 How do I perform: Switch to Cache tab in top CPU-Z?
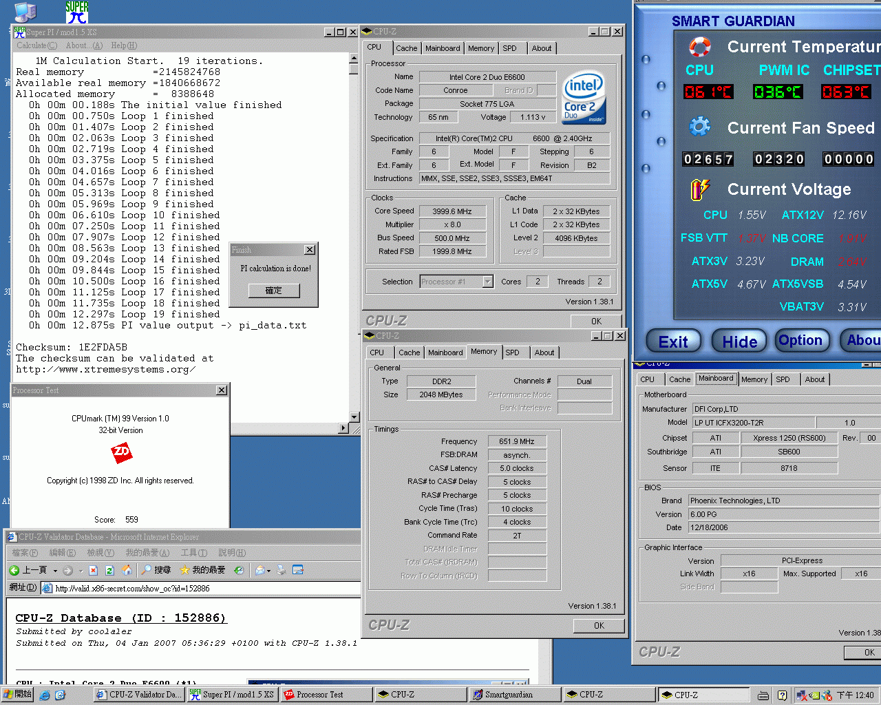[406, 48]
